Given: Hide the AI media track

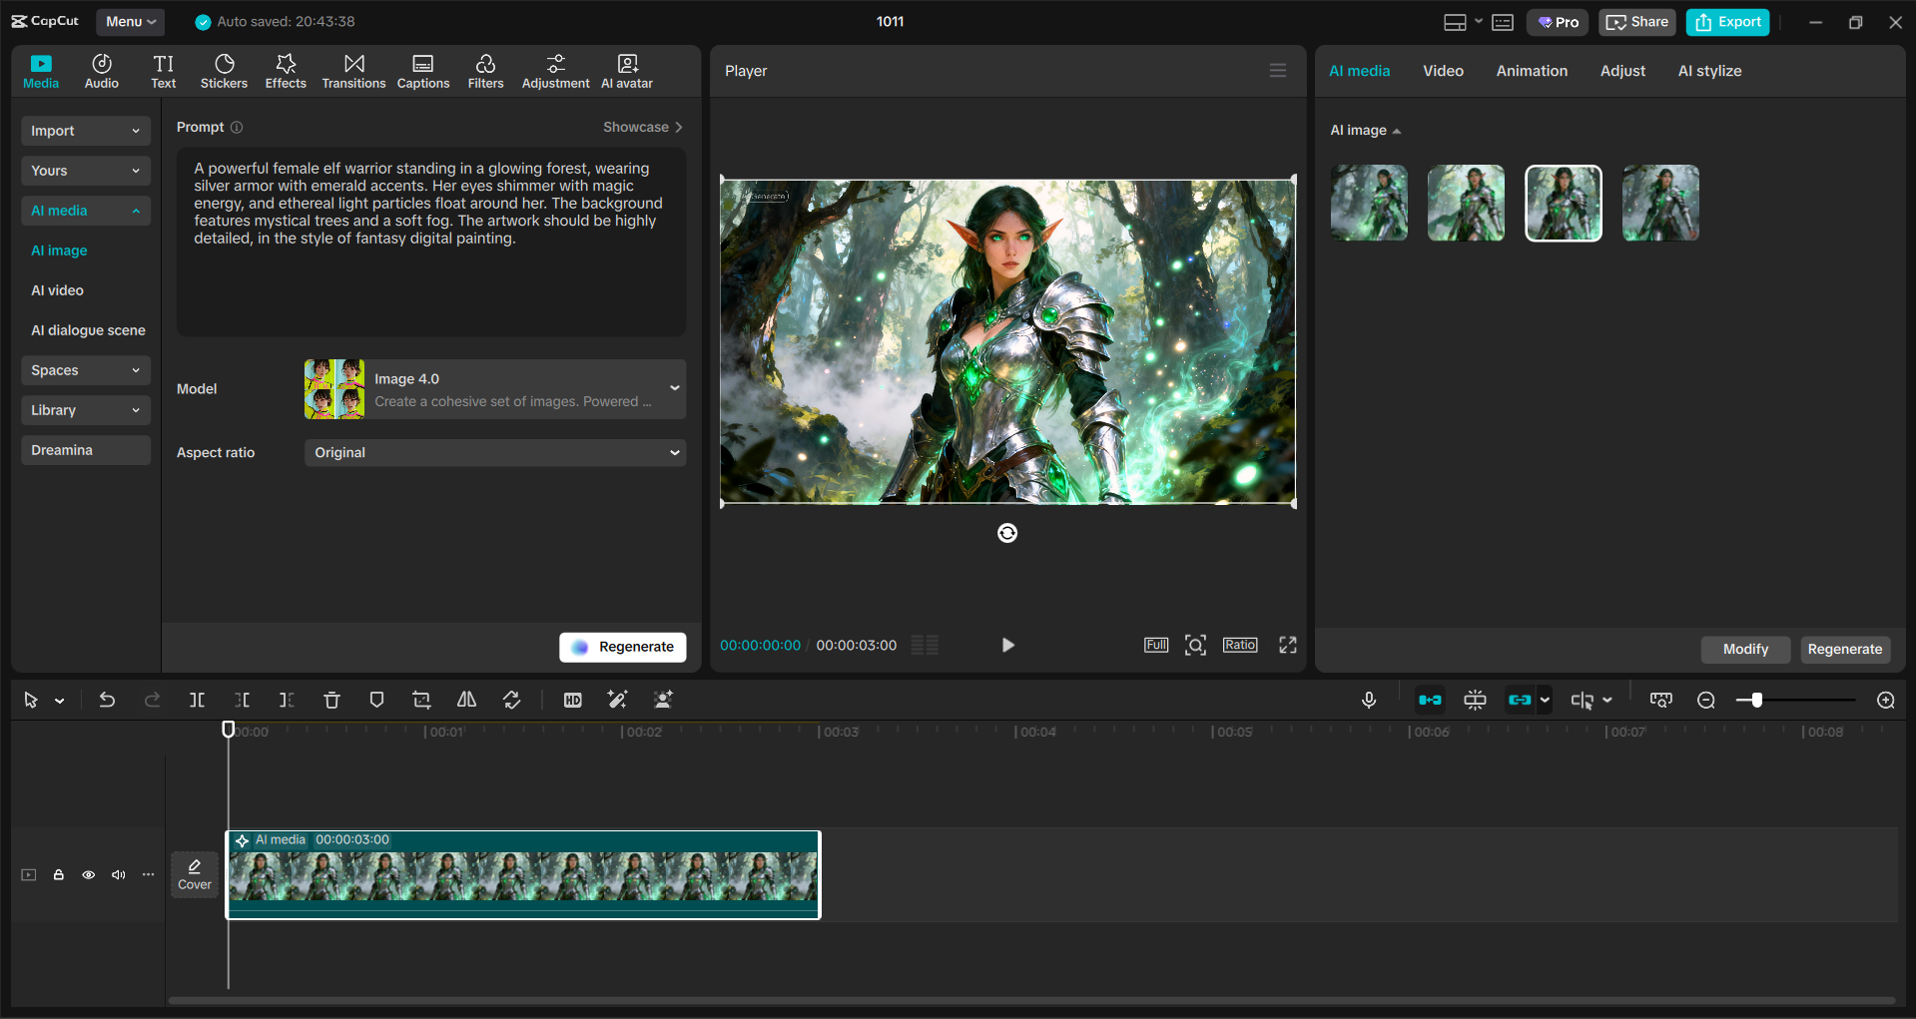Looking at the screenshot, I should 88,874.
